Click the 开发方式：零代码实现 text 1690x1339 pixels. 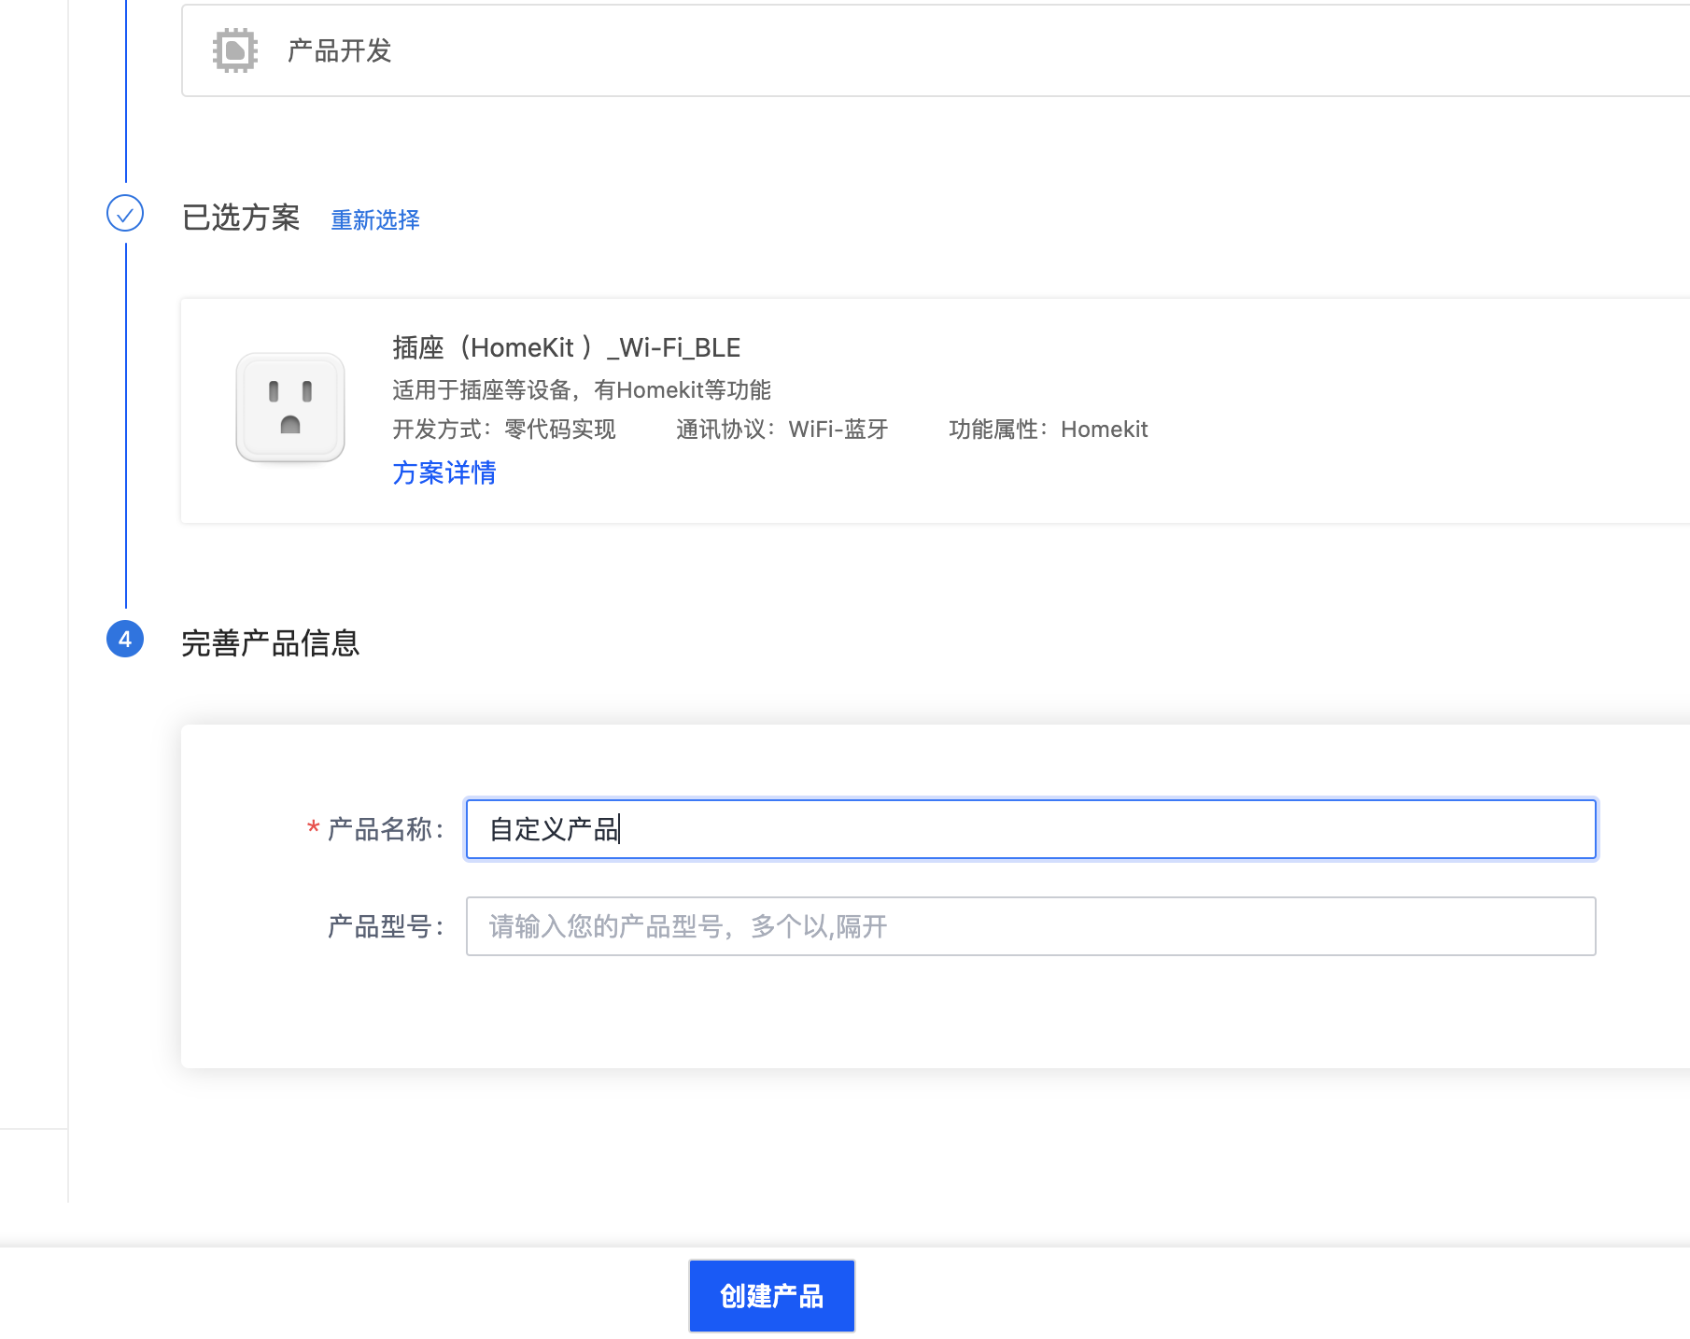coord(504,430)
